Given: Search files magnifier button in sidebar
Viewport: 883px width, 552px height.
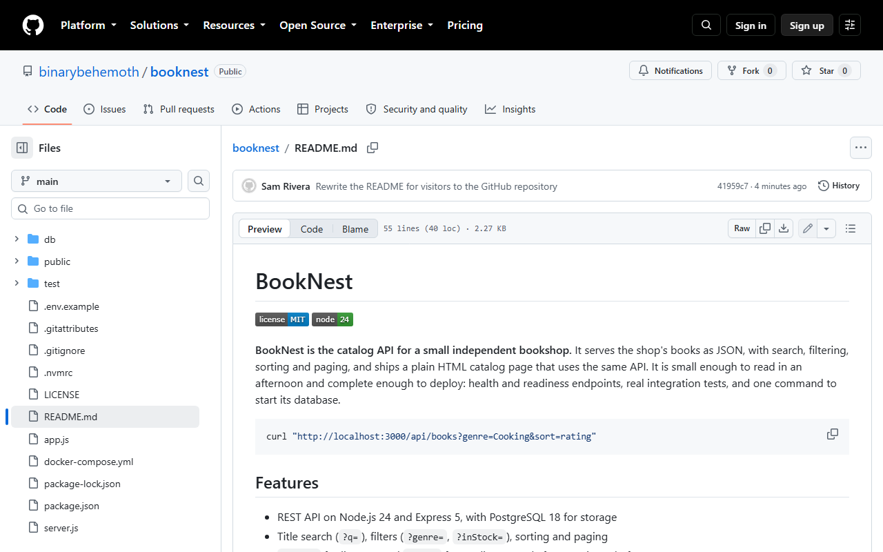Looking at the screenshot, I should tap(199, 181).
